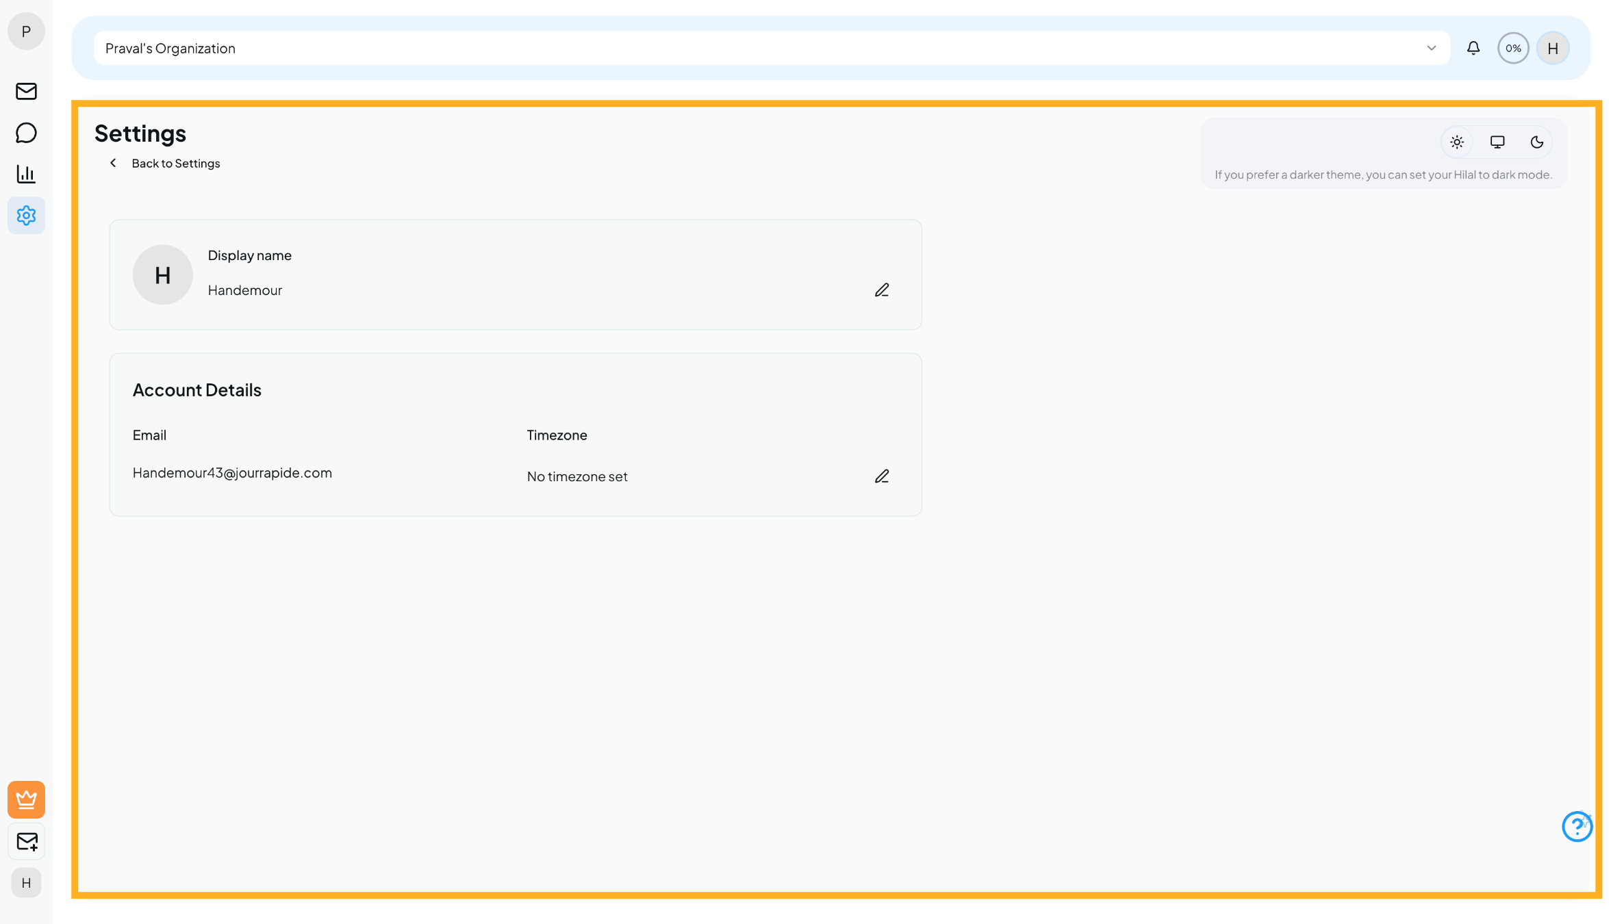Open the chat bubble icon in sidebar
The height and width of the screenshot is (924, 1609).
coord(26,133)
